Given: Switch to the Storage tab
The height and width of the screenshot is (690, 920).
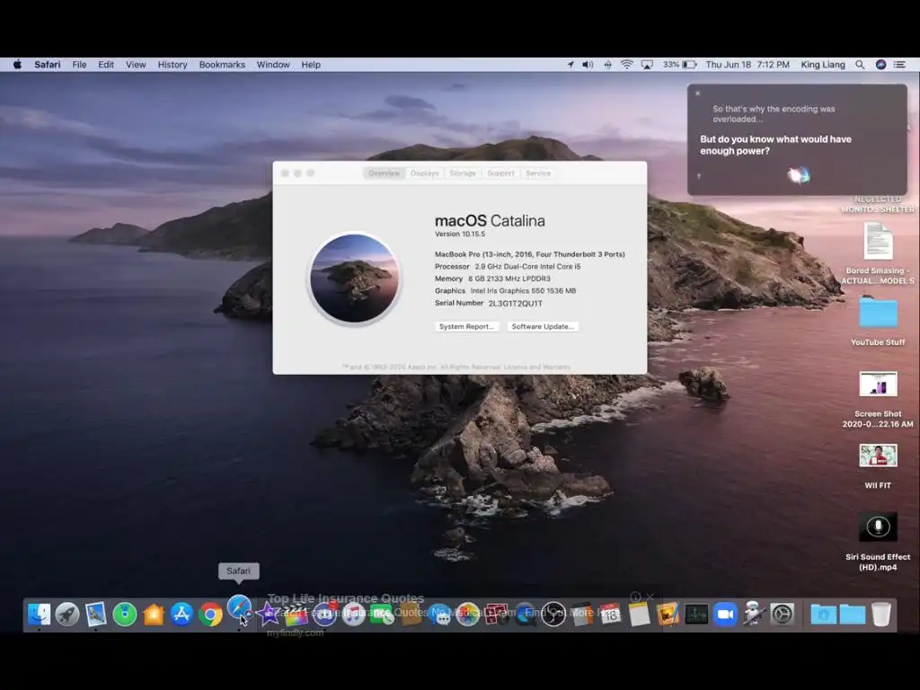Looking at the screenshot, I should click(x=463, y=173).
